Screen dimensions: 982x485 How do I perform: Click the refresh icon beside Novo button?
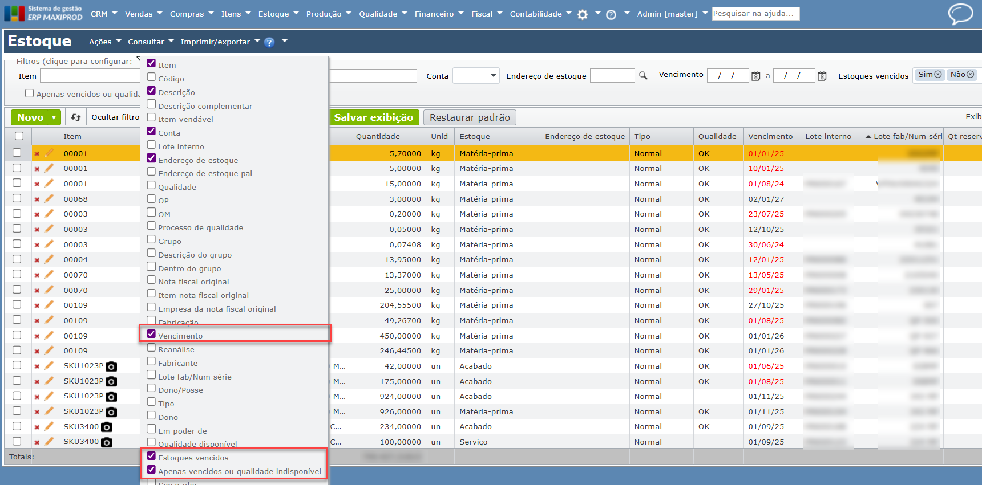tap(76, 117)
